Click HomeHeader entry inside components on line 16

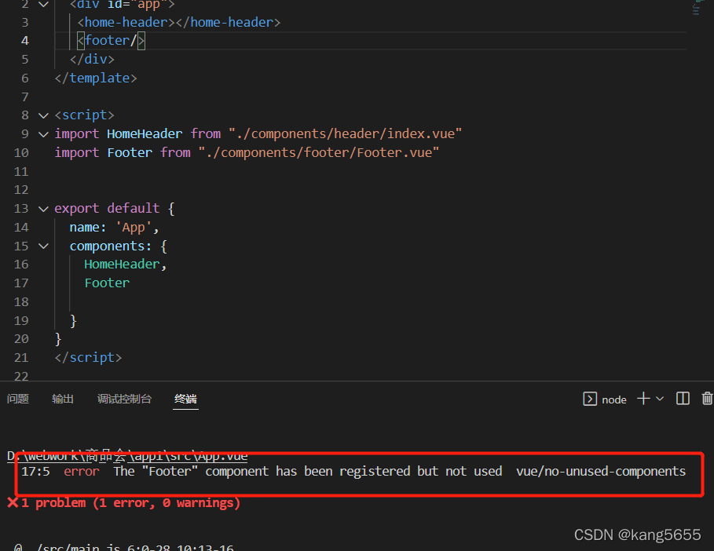122,265
